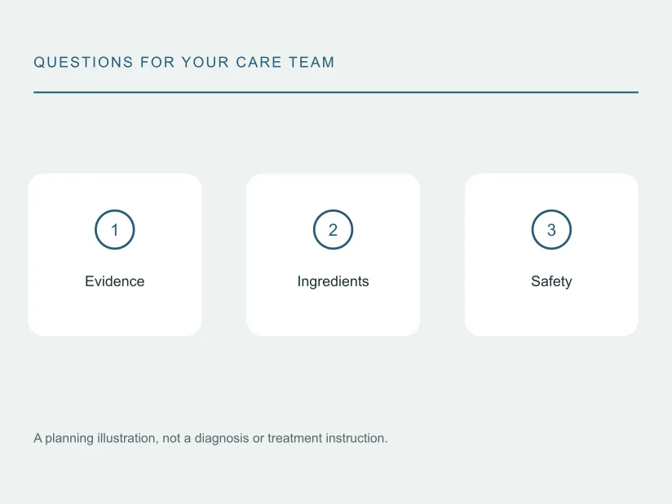Select the circled number 2 icon
Viewport: 672px width, 504px height.
(333, 230)
